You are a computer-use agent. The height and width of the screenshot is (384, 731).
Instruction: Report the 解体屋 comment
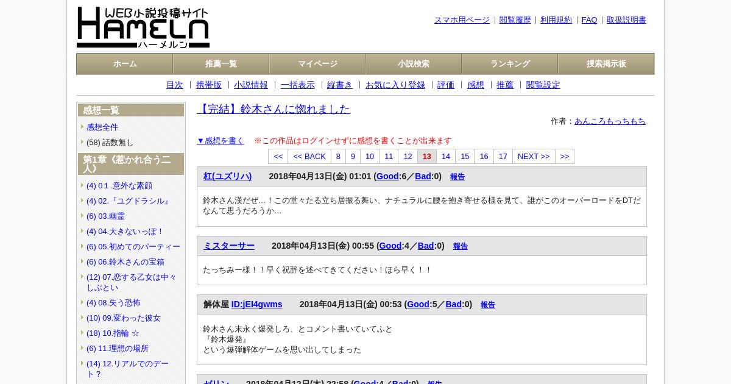488,305
